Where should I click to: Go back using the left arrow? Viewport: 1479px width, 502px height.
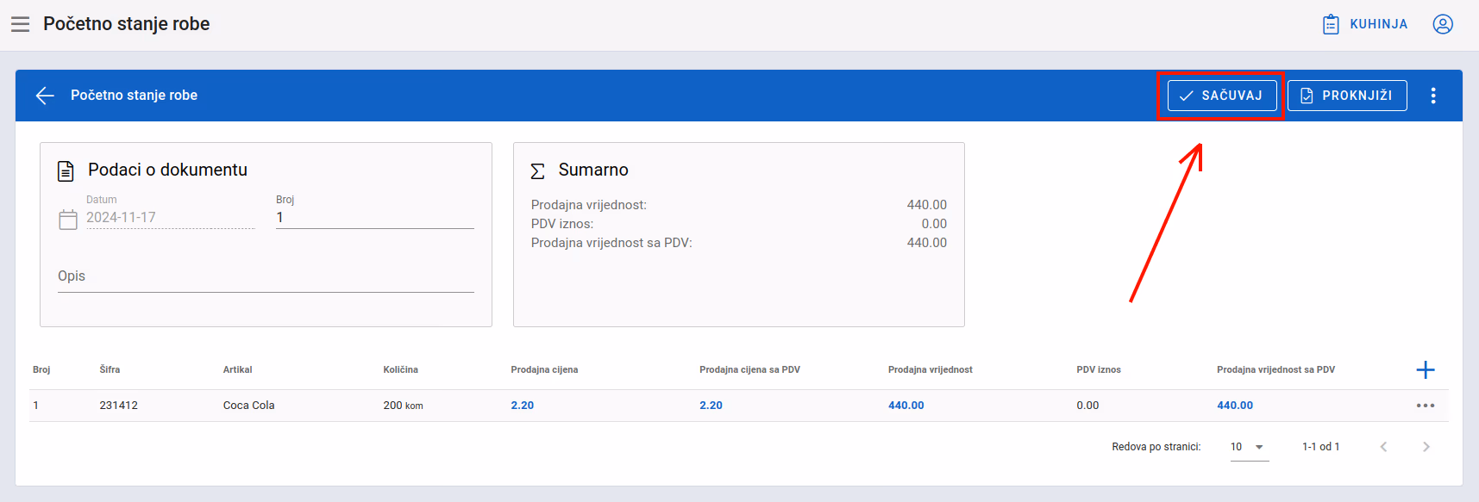(x=45, y=96)
